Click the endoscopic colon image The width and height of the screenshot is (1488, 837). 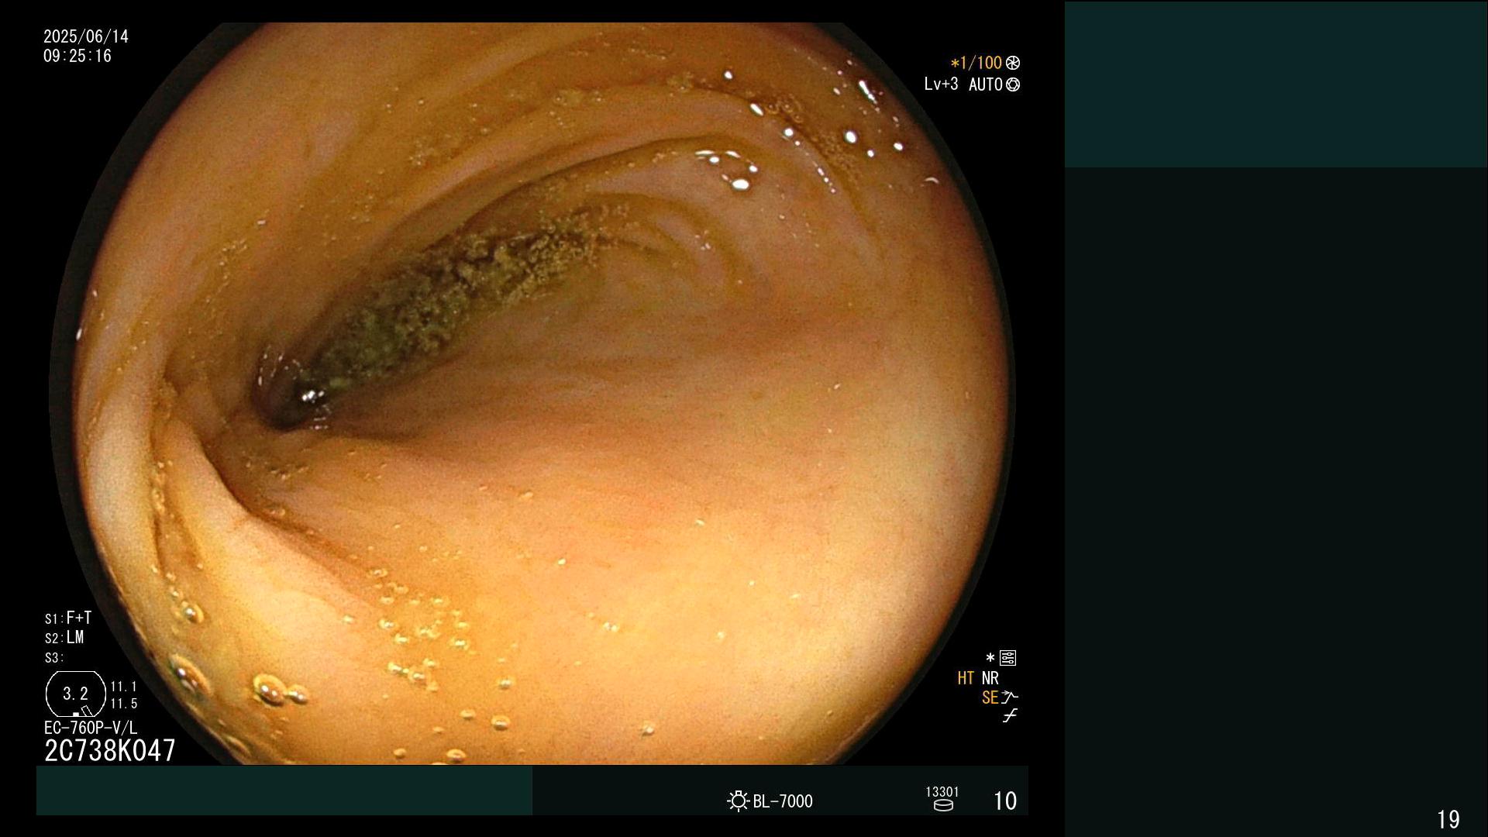(532, 394)
